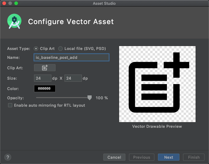Select the Clip Art radio button

tap(36, 48)
